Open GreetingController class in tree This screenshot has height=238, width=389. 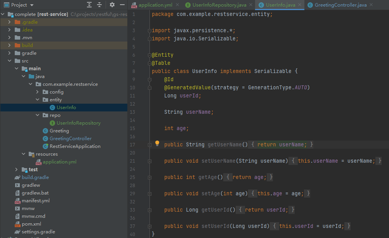coord(70,139)
